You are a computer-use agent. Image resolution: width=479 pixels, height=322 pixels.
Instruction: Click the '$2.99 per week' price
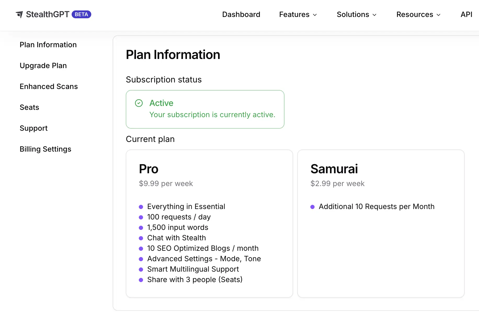click(337, 183)
